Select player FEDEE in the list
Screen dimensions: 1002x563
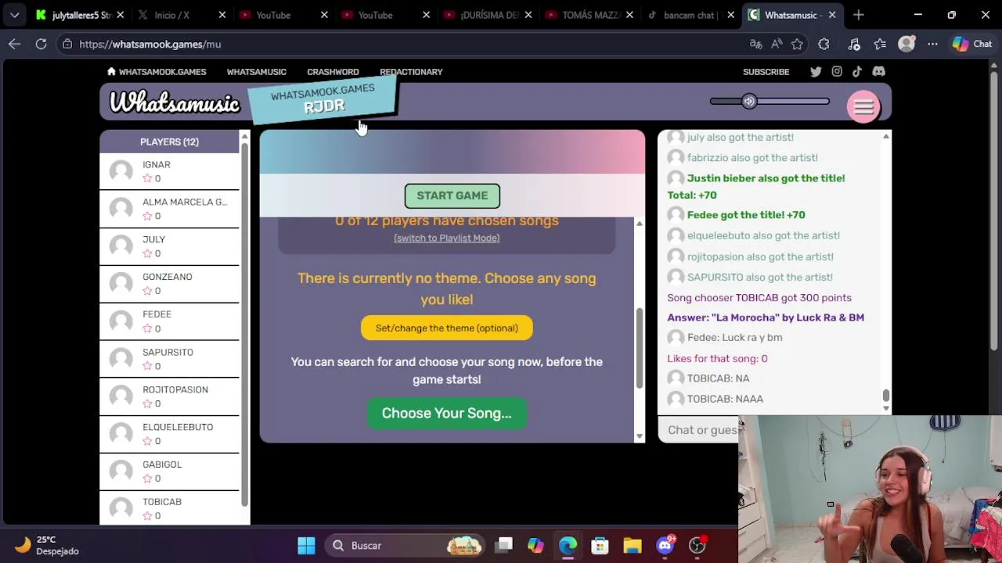pyautogui.click(x=169, y=321)
